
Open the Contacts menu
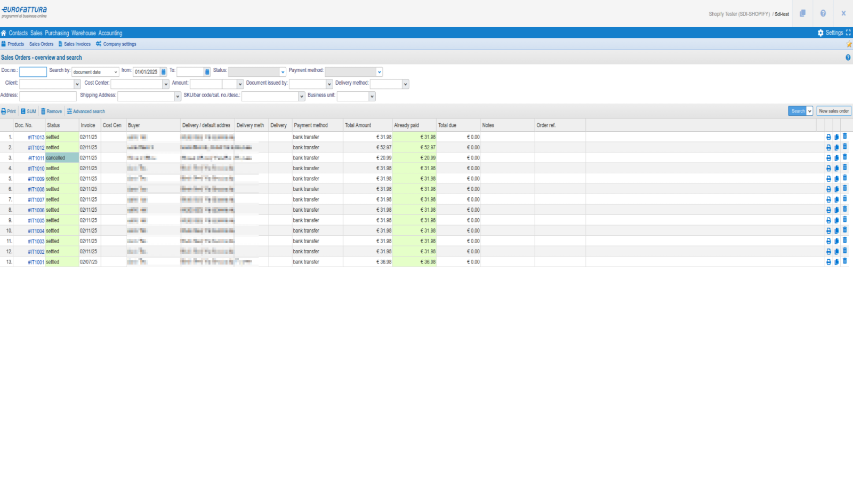coord(18,33)
